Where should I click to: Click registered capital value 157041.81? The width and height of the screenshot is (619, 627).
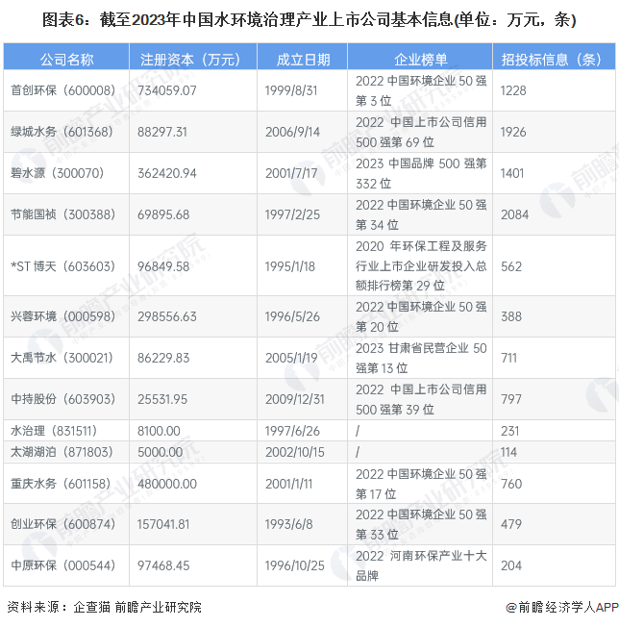click(x=163, y=524)
